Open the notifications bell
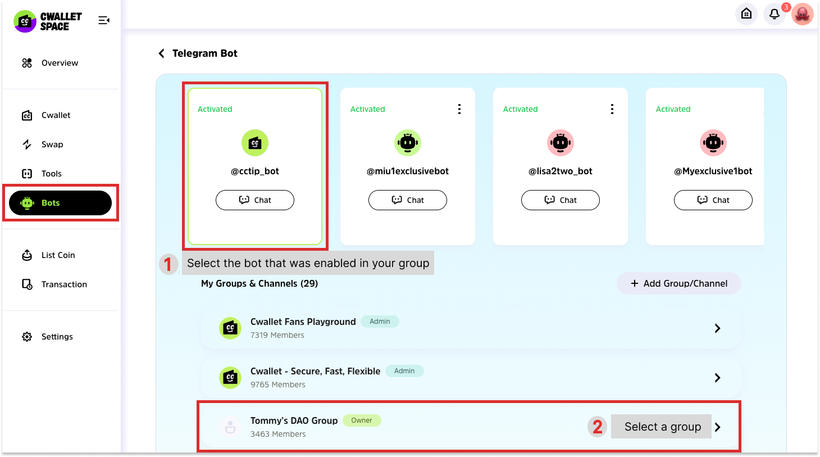 (774, 13)
